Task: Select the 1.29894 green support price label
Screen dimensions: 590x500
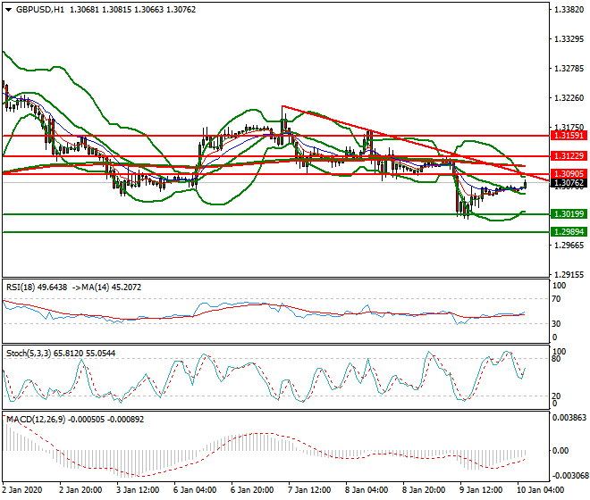Action: click(569, 232)
